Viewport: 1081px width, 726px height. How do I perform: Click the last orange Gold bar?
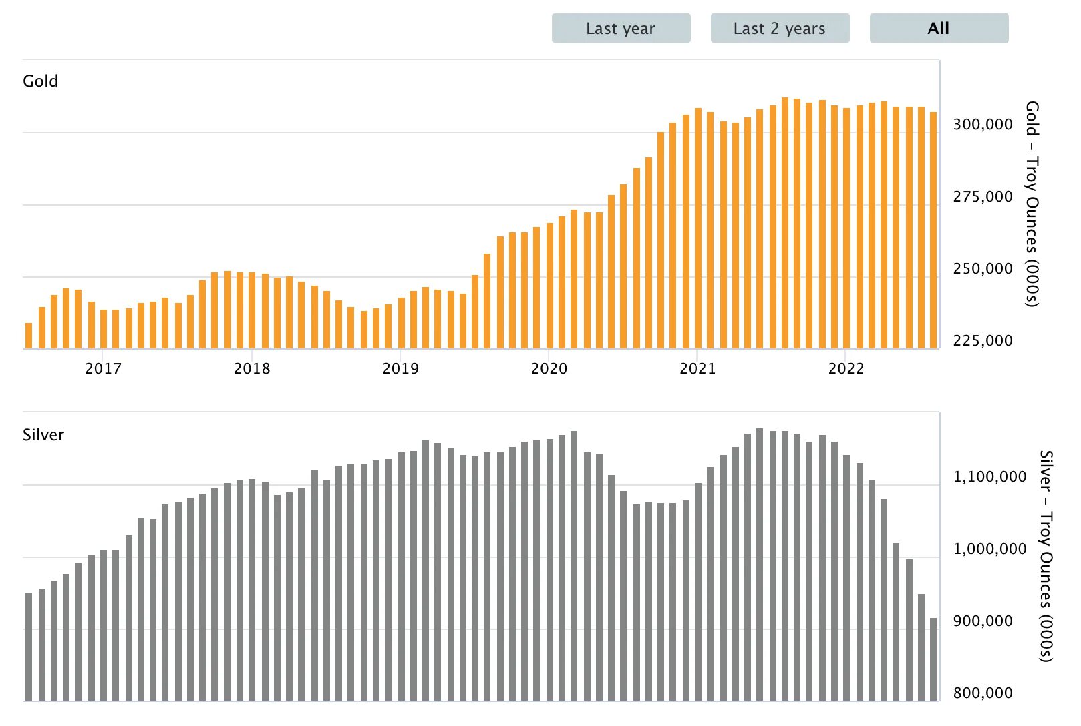tap(933, 230)
